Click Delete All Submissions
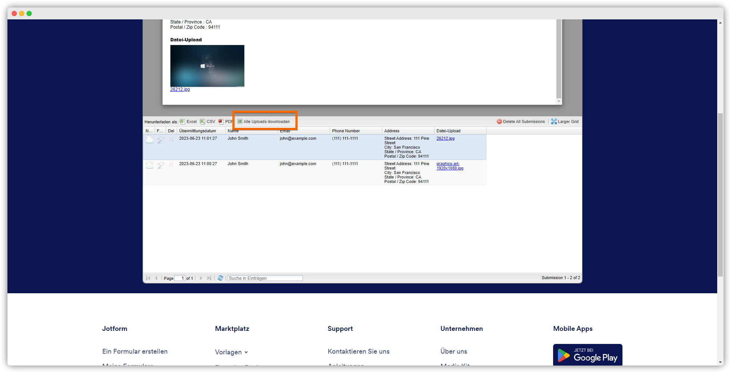This screenshot has width=731, height=373. (x=521, y=121)
